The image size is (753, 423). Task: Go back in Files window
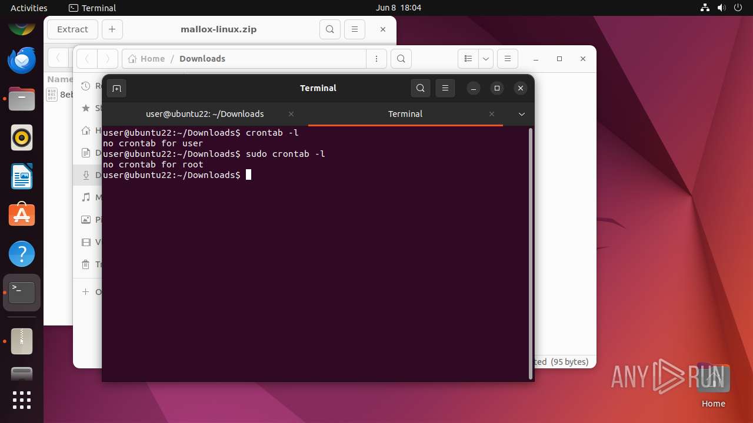pos(86,59)
